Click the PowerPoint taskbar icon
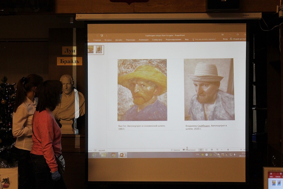The width and height of the screenshot is (283, 189). pyautogui.click(x=122, y=155)
